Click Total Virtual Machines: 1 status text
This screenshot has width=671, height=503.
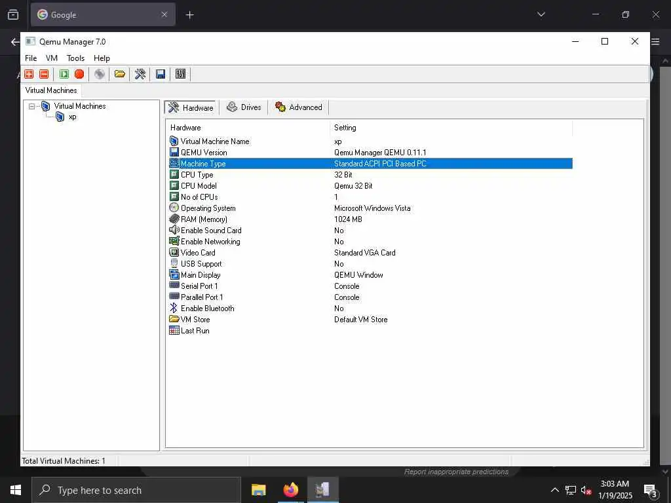click(64, 460)
